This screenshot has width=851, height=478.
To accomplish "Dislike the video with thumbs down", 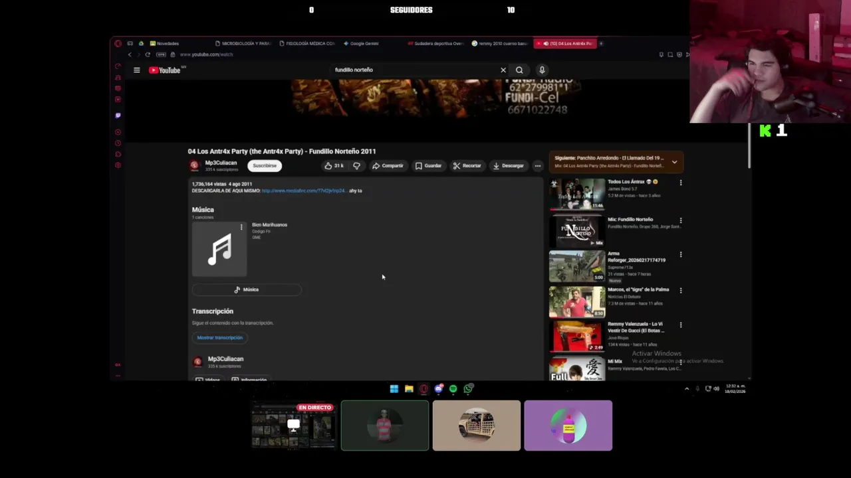I will (357, 166).
